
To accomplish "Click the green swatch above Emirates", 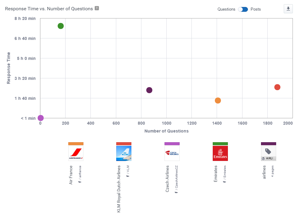I will (x=220, y=144).
